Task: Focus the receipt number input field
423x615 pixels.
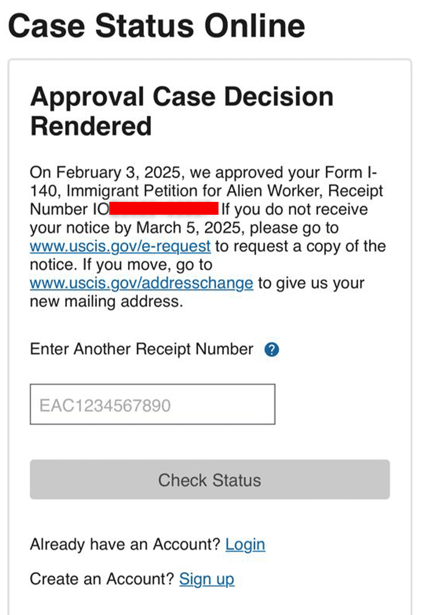Action: coord(152,404)
